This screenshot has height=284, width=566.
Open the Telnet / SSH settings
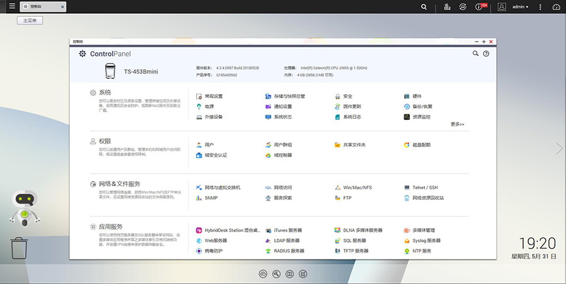tap(425, 187)
